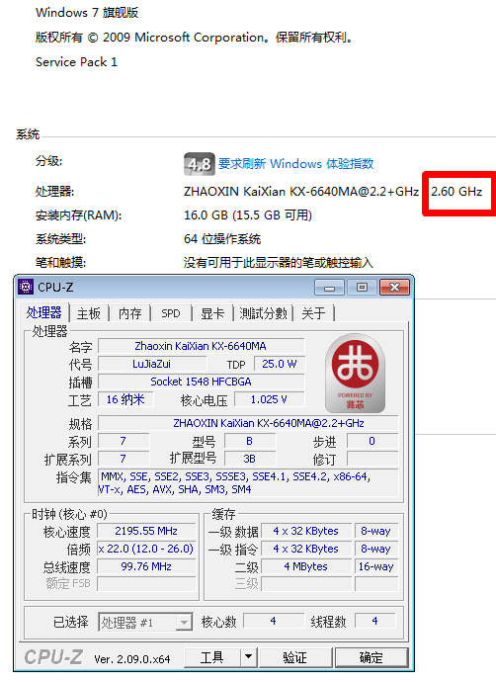Open the 显卡 tab
The height and width of the screenshot is (682, 496).
[212, 313]
